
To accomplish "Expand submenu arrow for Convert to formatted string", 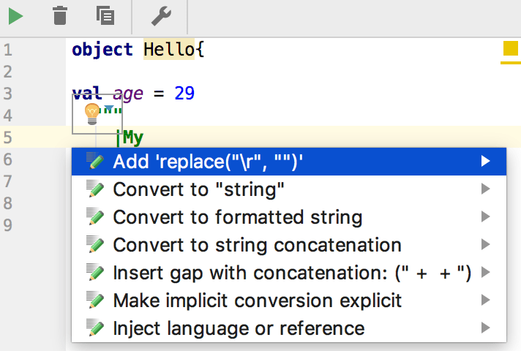I will pyautogui.click(x=485, y=217).
